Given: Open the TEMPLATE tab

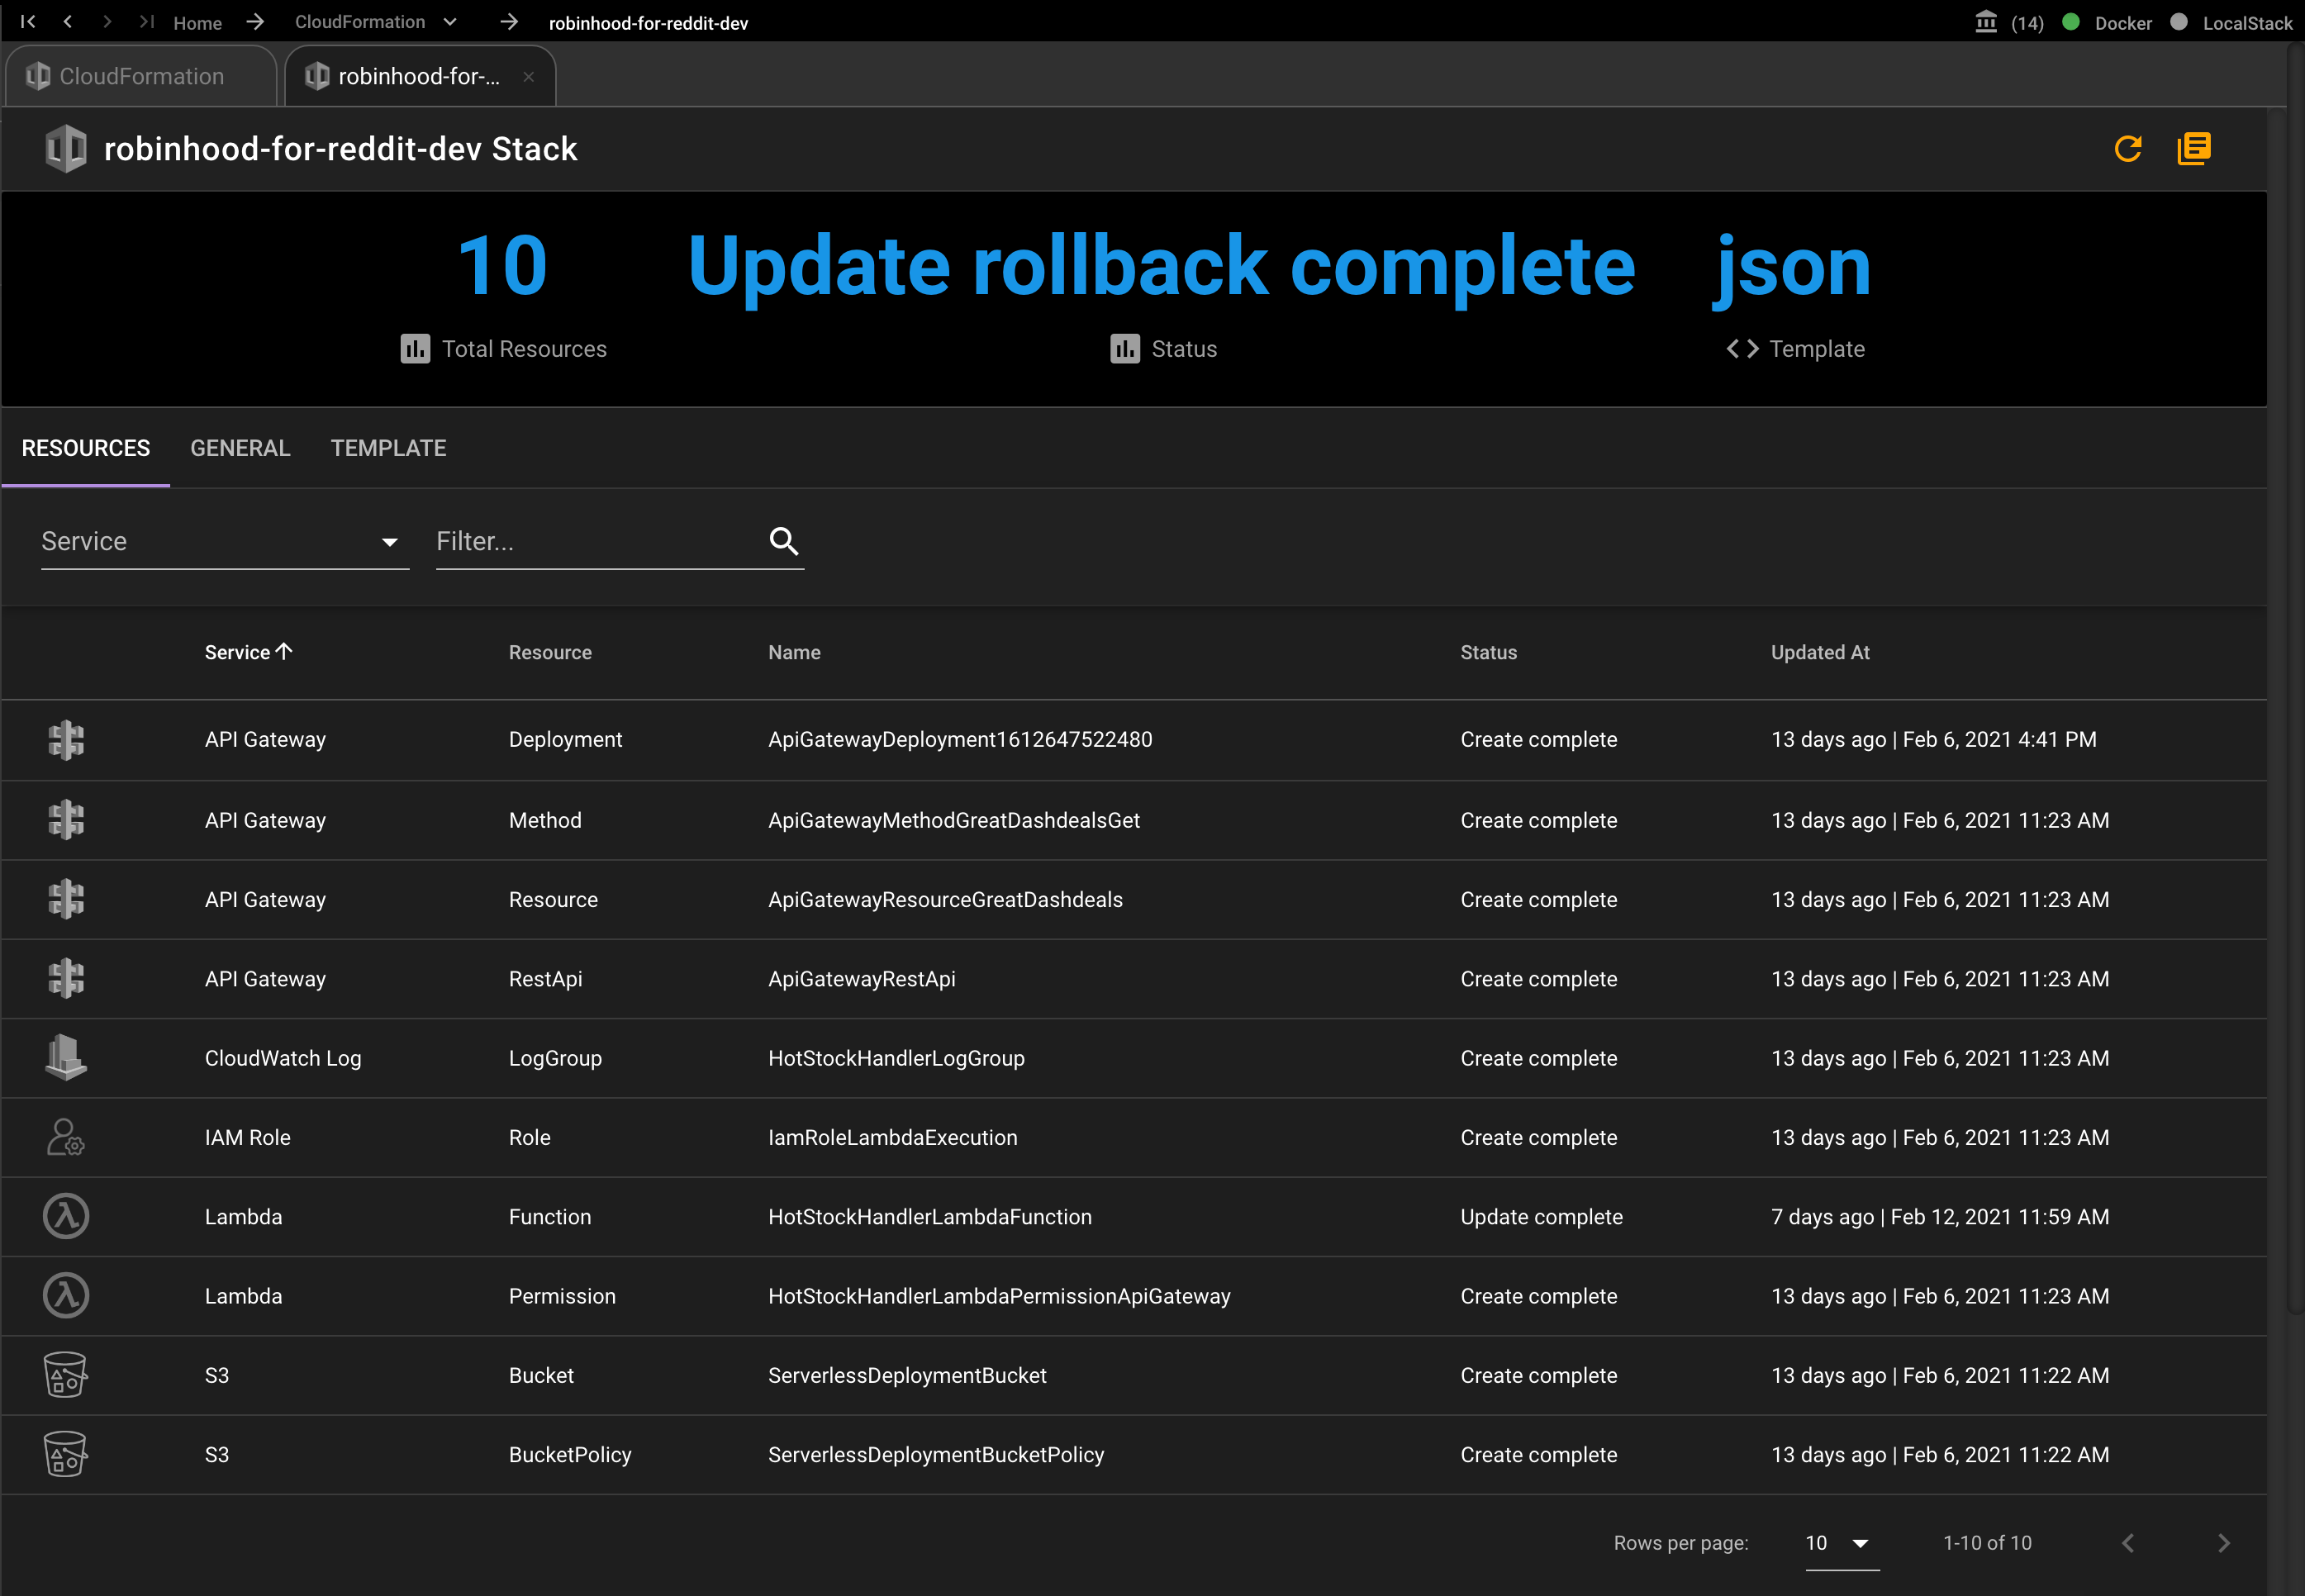Looking at the screenshot, I should pos(388,448).
